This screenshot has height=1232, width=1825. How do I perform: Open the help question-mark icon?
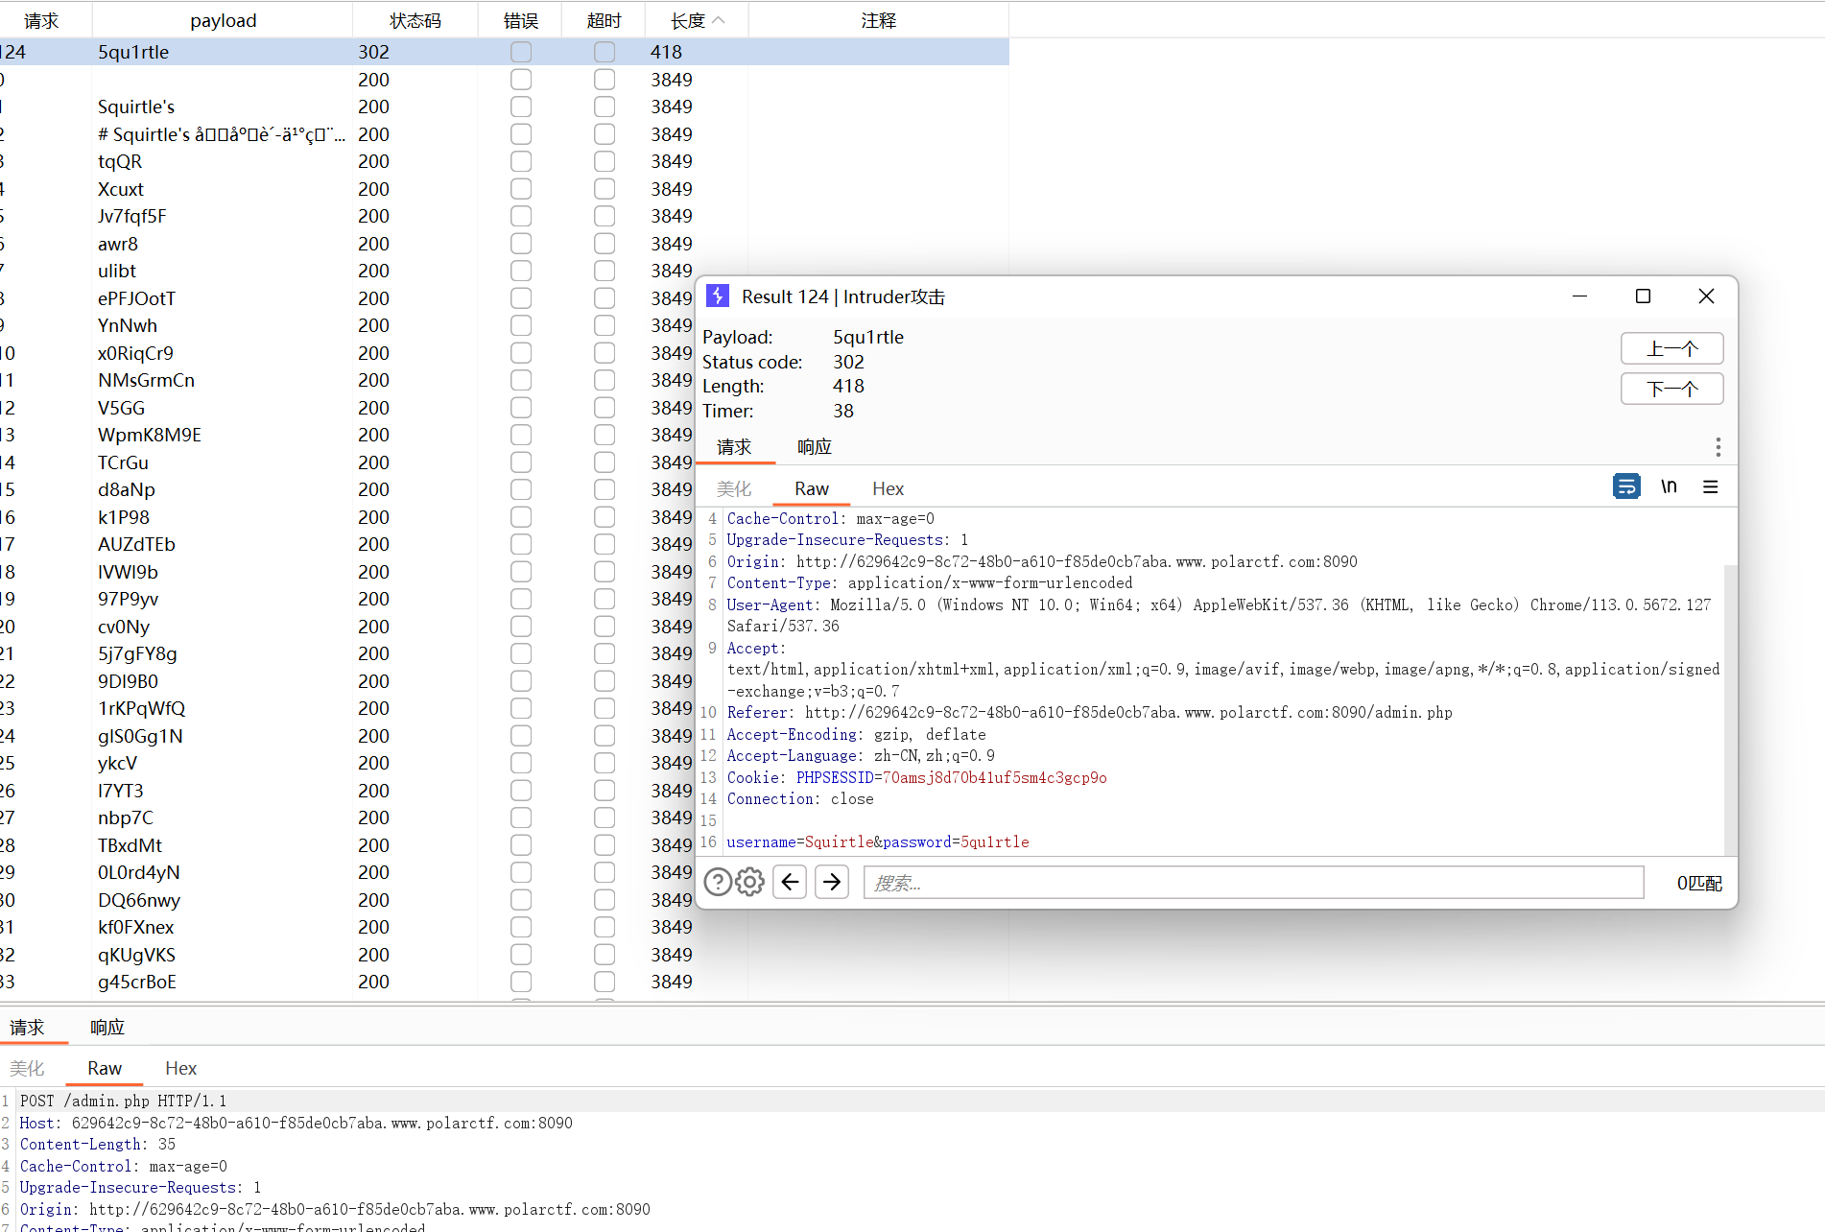pyautogui.click(x=718, y=882)
